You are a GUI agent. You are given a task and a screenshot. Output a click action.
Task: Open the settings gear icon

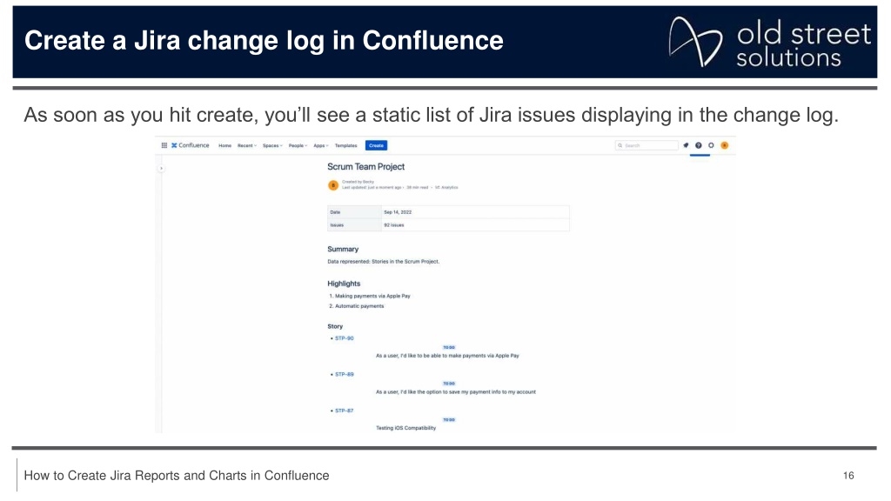tap(711, 145)
